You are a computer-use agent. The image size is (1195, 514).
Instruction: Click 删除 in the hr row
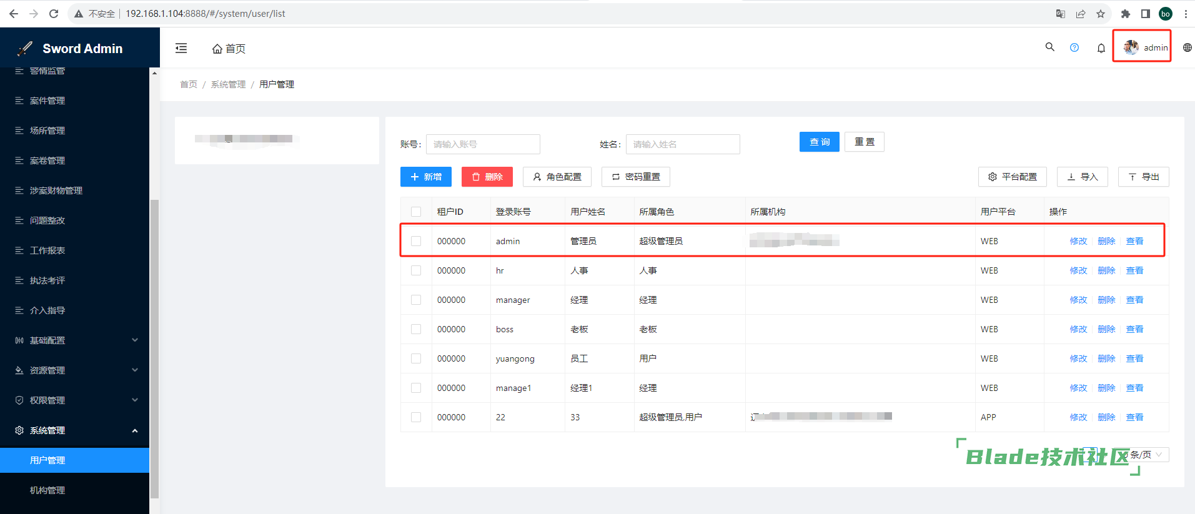coord(1106,270)
